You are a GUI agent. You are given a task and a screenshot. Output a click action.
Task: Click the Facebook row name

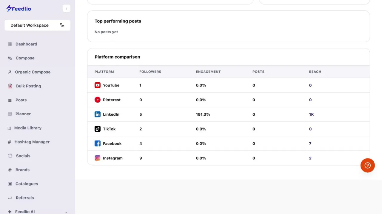point(112,144)
